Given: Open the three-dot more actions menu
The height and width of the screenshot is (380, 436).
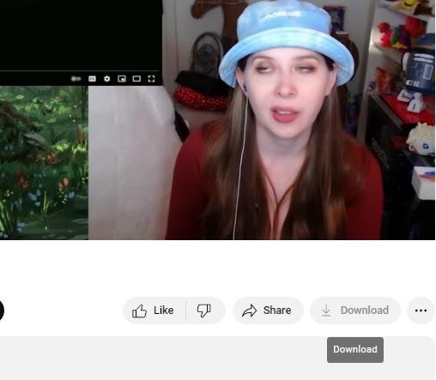Looking at the screenshot, I should (421, 311).
